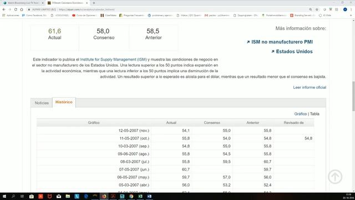Click the Actual column header
The width and height of the screenshot is (355, 200).
171,123
